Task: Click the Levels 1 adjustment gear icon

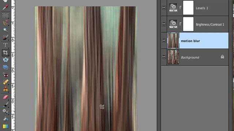Action: (173, 7)
